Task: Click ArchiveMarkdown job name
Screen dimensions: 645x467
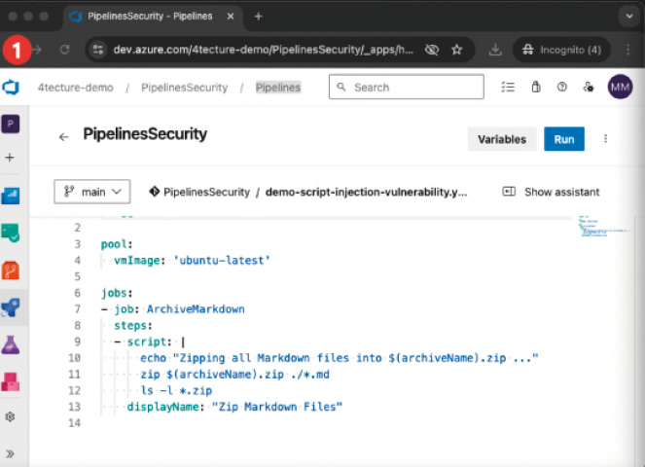Action: pos(196,309)
